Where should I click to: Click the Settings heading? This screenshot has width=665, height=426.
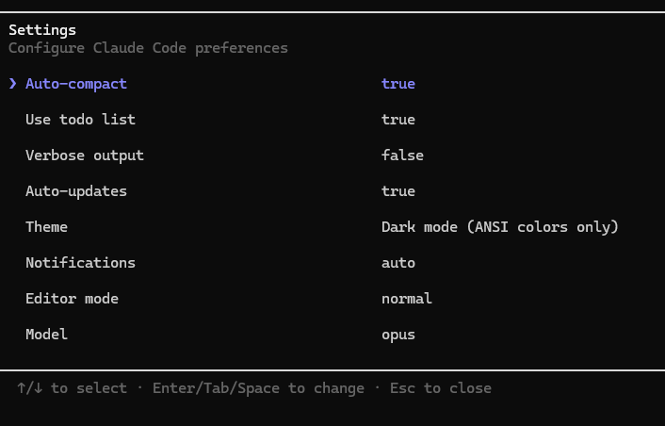pyautogui.click(x=42, y=30)
